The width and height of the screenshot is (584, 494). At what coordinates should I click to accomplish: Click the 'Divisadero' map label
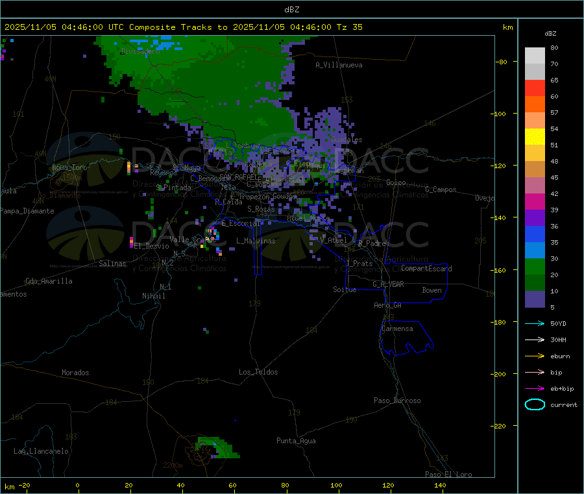140,51
